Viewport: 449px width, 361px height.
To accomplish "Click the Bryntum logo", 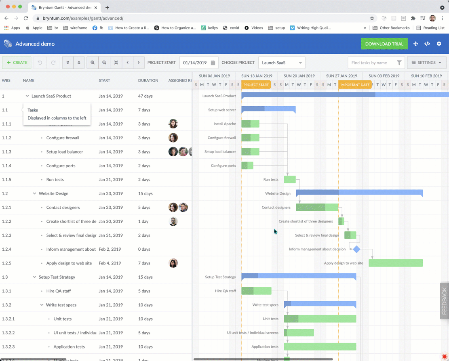I will click(8, 44).
